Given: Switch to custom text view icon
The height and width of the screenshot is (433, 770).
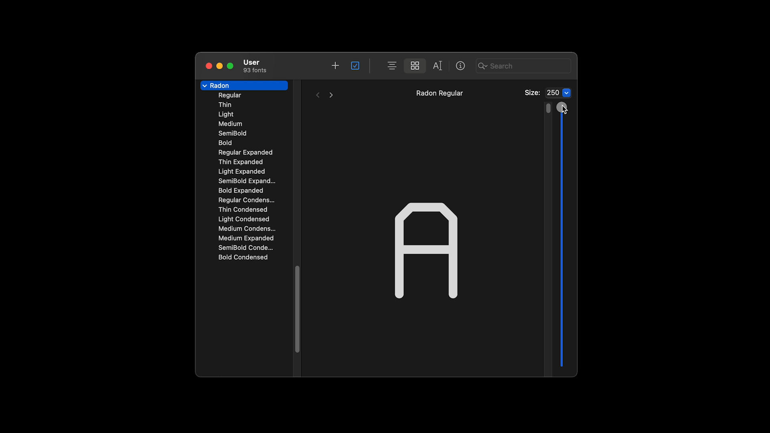Looking at the screenshot, I should (437, 66).
